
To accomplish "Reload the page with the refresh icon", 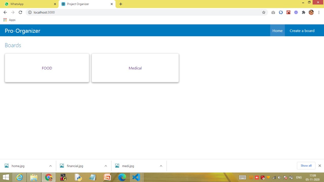I will pyautogui.click(x=20, y=12).
